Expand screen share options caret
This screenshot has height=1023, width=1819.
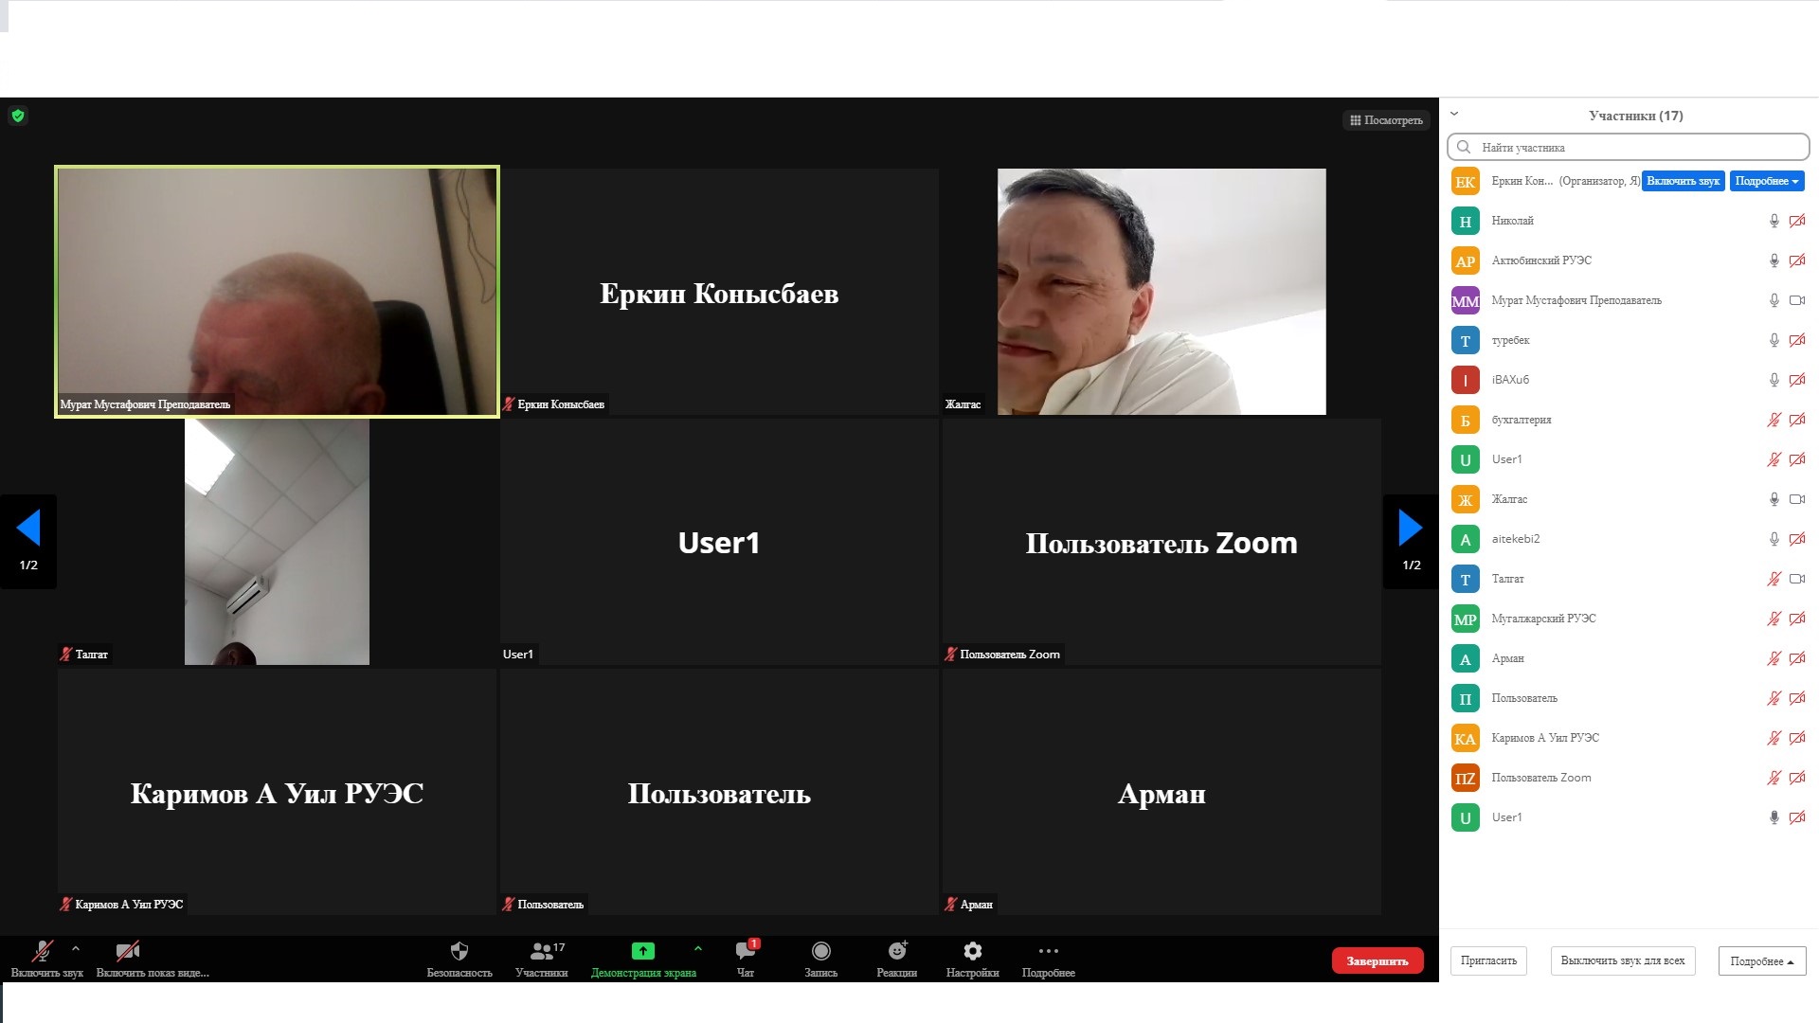coord(698,948)
